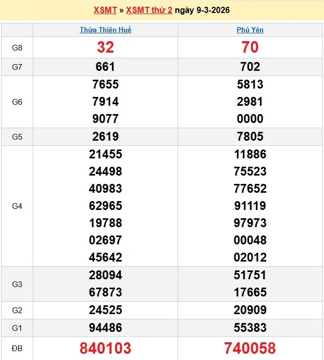Select the G7 number 661

click(x=105, y=67)
